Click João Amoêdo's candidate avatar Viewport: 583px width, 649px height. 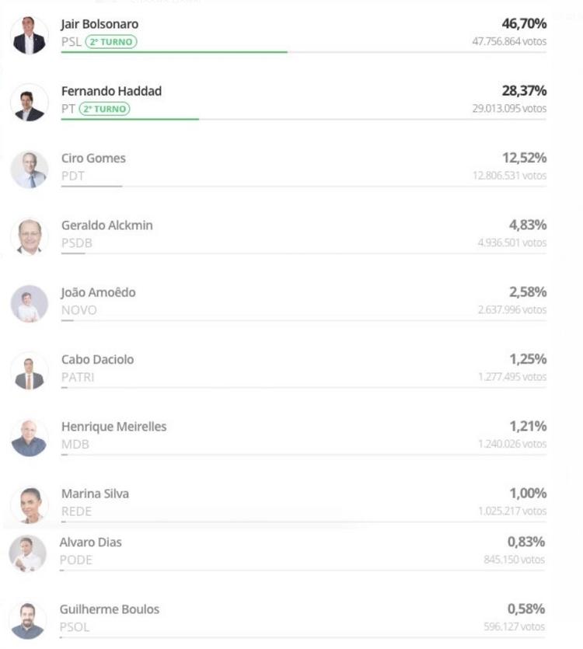click(x=30, y=304)
